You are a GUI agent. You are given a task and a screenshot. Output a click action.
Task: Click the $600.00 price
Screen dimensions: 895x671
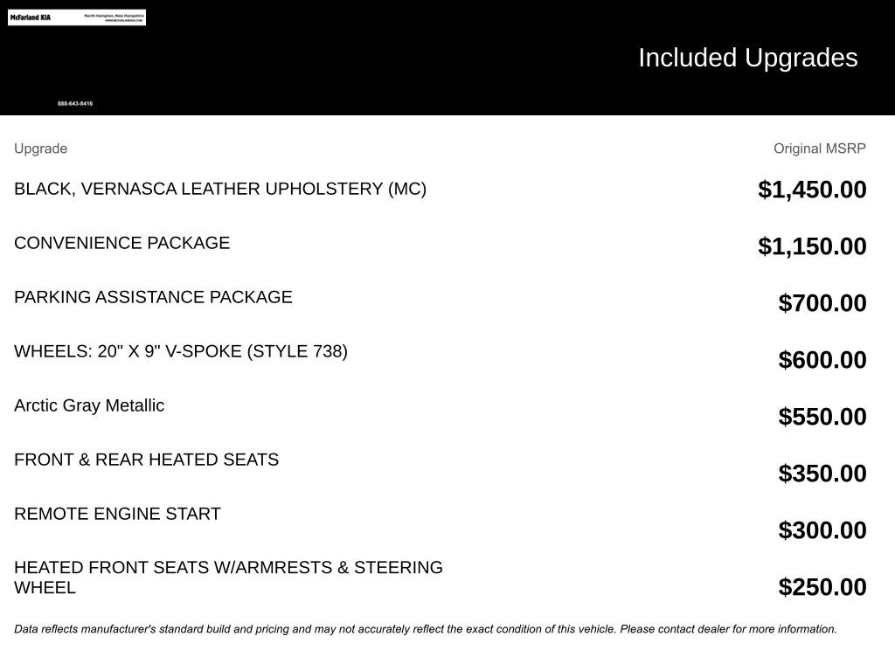(x=822, y=360)
